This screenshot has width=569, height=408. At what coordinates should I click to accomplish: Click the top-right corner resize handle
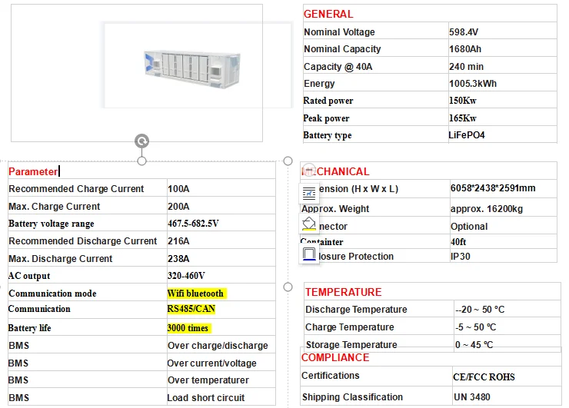[288, 161]
